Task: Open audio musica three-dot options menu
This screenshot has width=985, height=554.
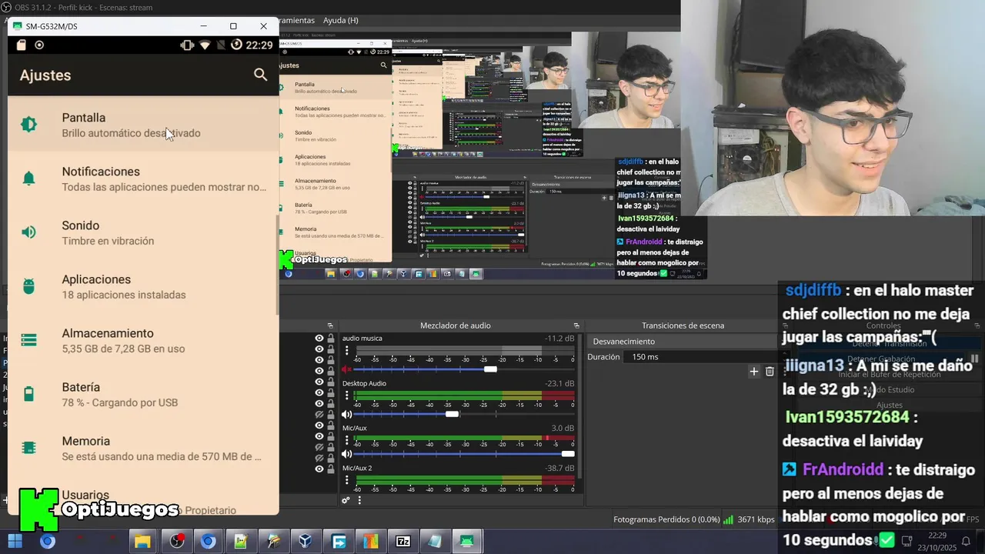Action: (346, 350)
